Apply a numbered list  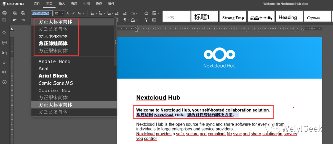(x=101, y=13)
